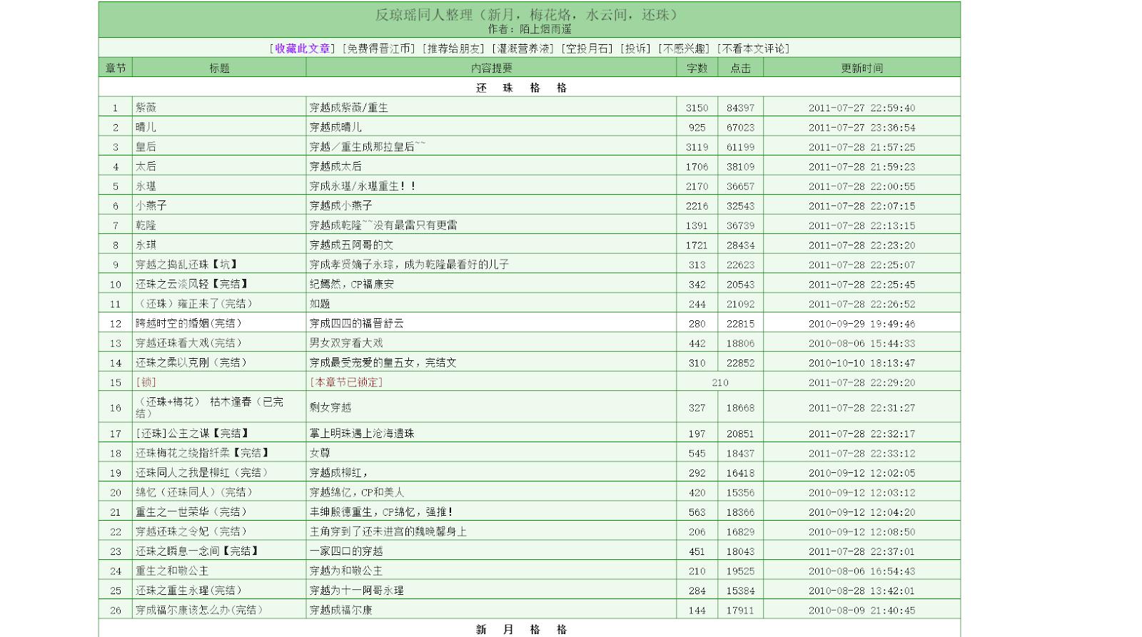Open chapter 还珠之柔以克刚（完结）
Viewport: 1142px width, 637px height.
(x=191, y=362)
